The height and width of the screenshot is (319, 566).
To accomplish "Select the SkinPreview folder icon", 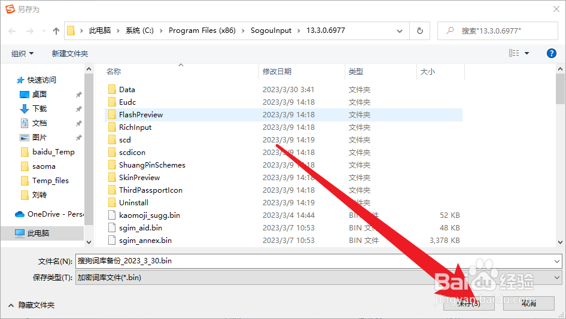I will [112, 177].
